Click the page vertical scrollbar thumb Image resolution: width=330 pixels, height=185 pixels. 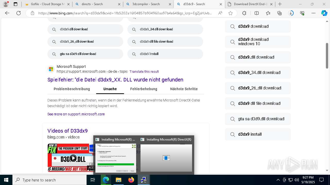pyautogui.click(x=327, y=55)
